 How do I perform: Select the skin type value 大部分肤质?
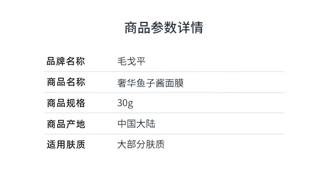coord(141,145)
